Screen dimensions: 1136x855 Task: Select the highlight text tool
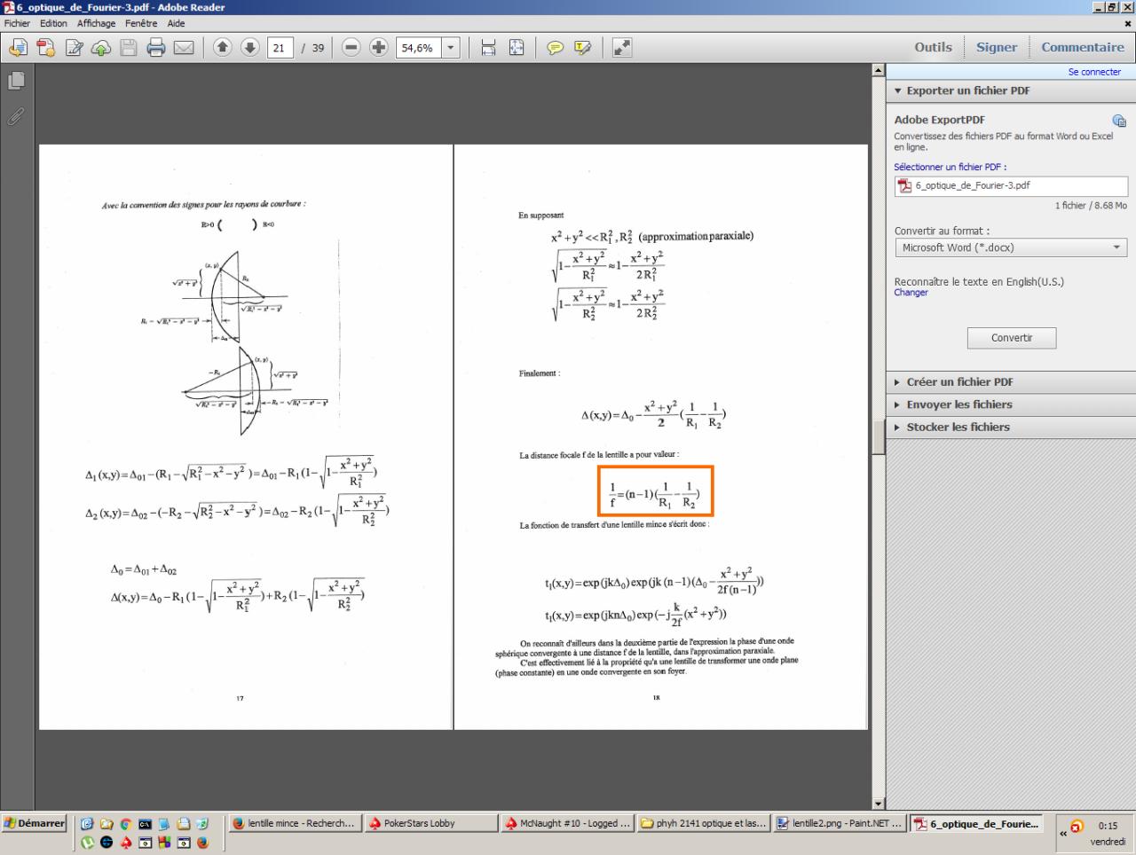582,48
